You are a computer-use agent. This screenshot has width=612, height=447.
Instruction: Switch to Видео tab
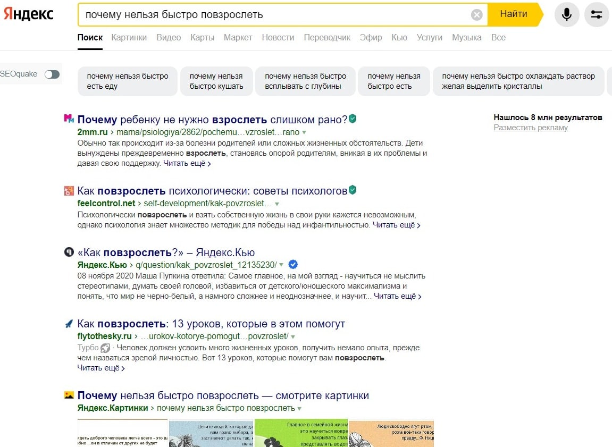tap(169, 37)
